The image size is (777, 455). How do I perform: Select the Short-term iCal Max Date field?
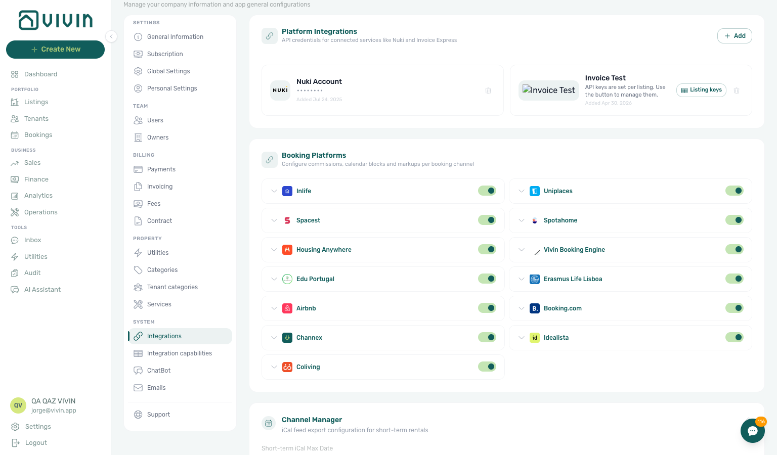297,448
